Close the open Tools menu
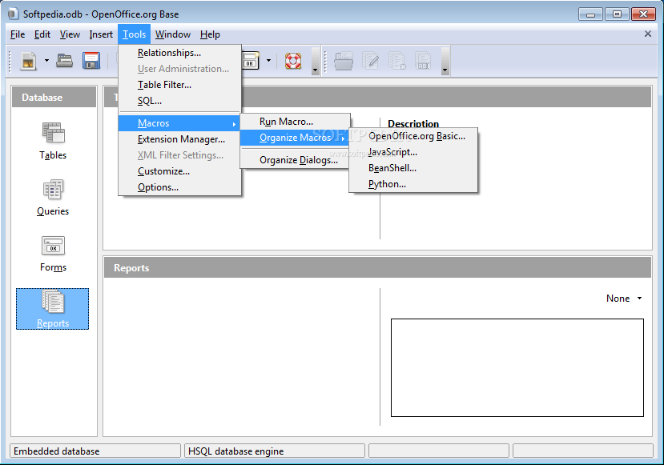The height and width of the screenshot is (465, 664). pyautogui.click(x=135, y=34)
